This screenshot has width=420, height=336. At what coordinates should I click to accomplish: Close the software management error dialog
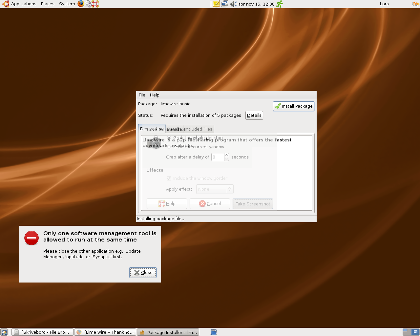[143, 273]
